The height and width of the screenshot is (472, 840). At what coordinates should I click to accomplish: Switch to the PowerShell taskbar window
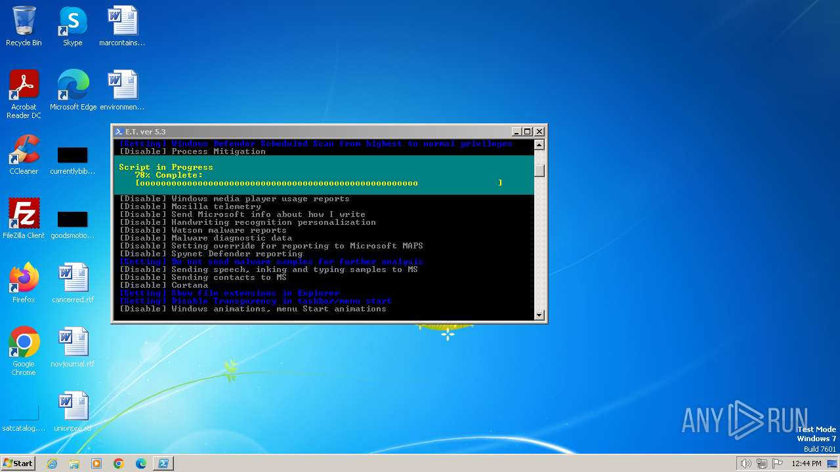(x=163, y=463)
